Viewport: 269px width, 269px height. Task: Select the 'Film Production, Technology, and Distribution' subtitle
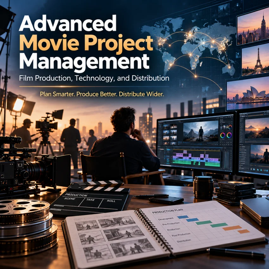[94, 78]
